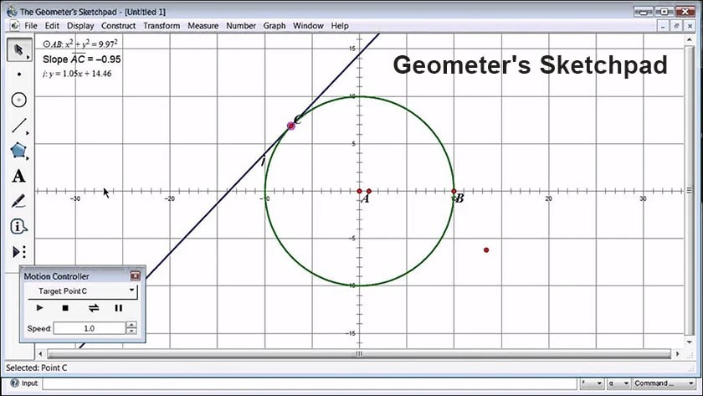The height and width of the screenshot is (396, 703).
Task: Minimize the inner document window
Action: click(663, 26)
